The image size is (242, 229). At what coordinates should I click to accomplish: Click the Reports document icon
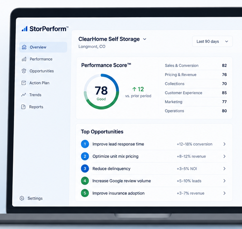coord(23,107)
